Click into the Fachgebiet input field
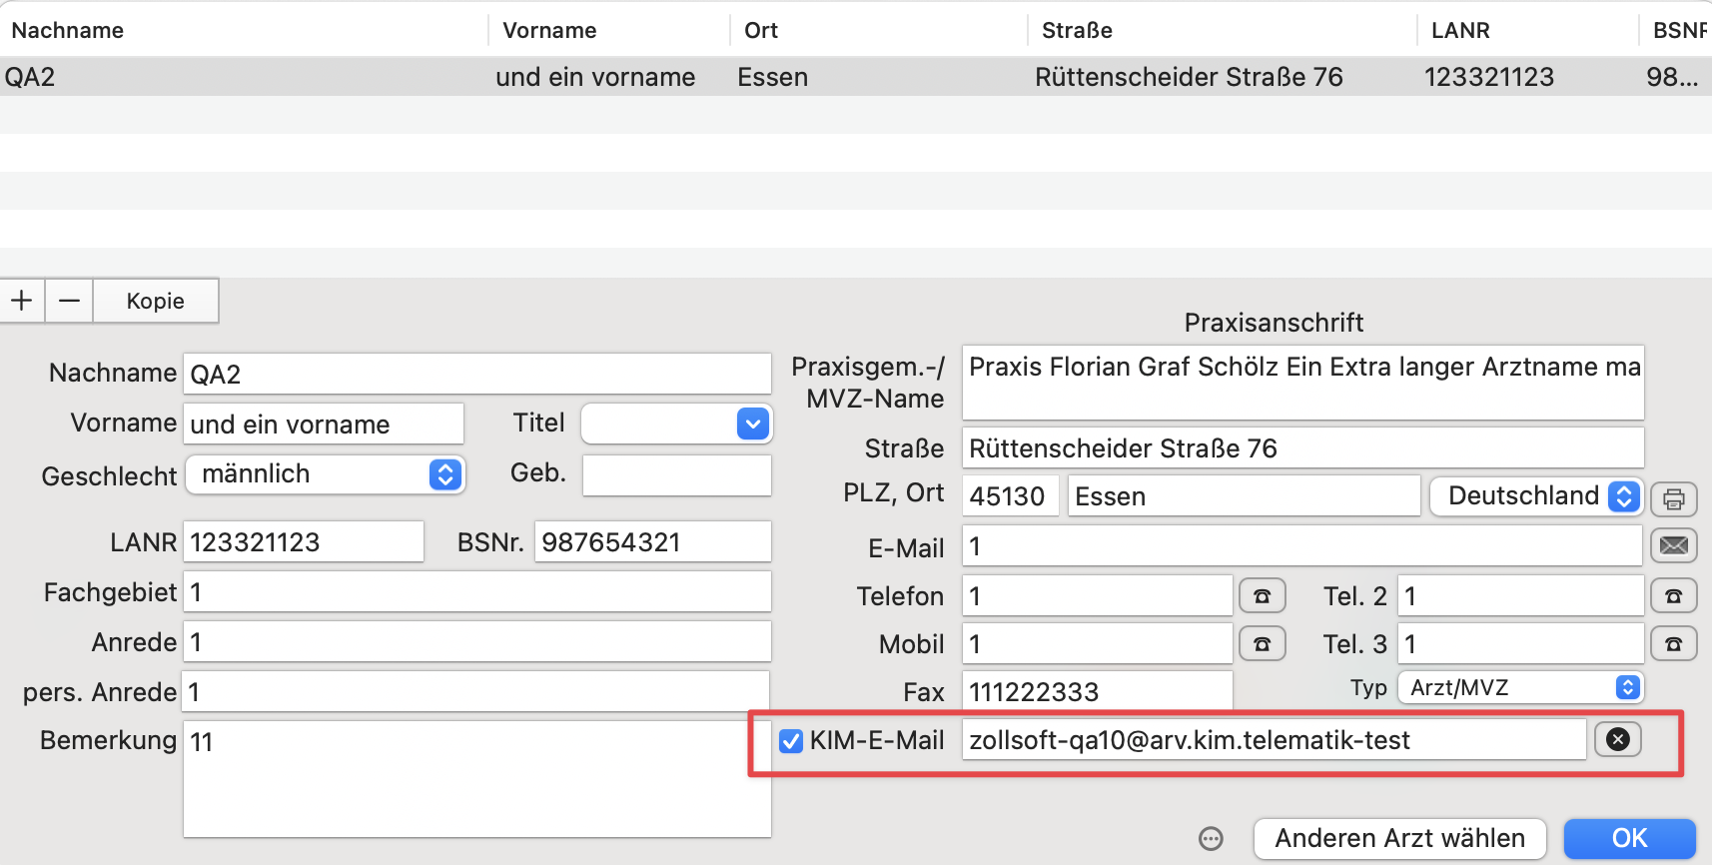 click(476, 592)
